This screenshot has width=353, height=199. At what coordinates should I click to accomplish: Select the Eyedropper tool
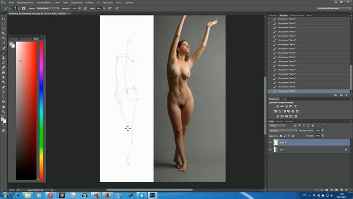3,43
